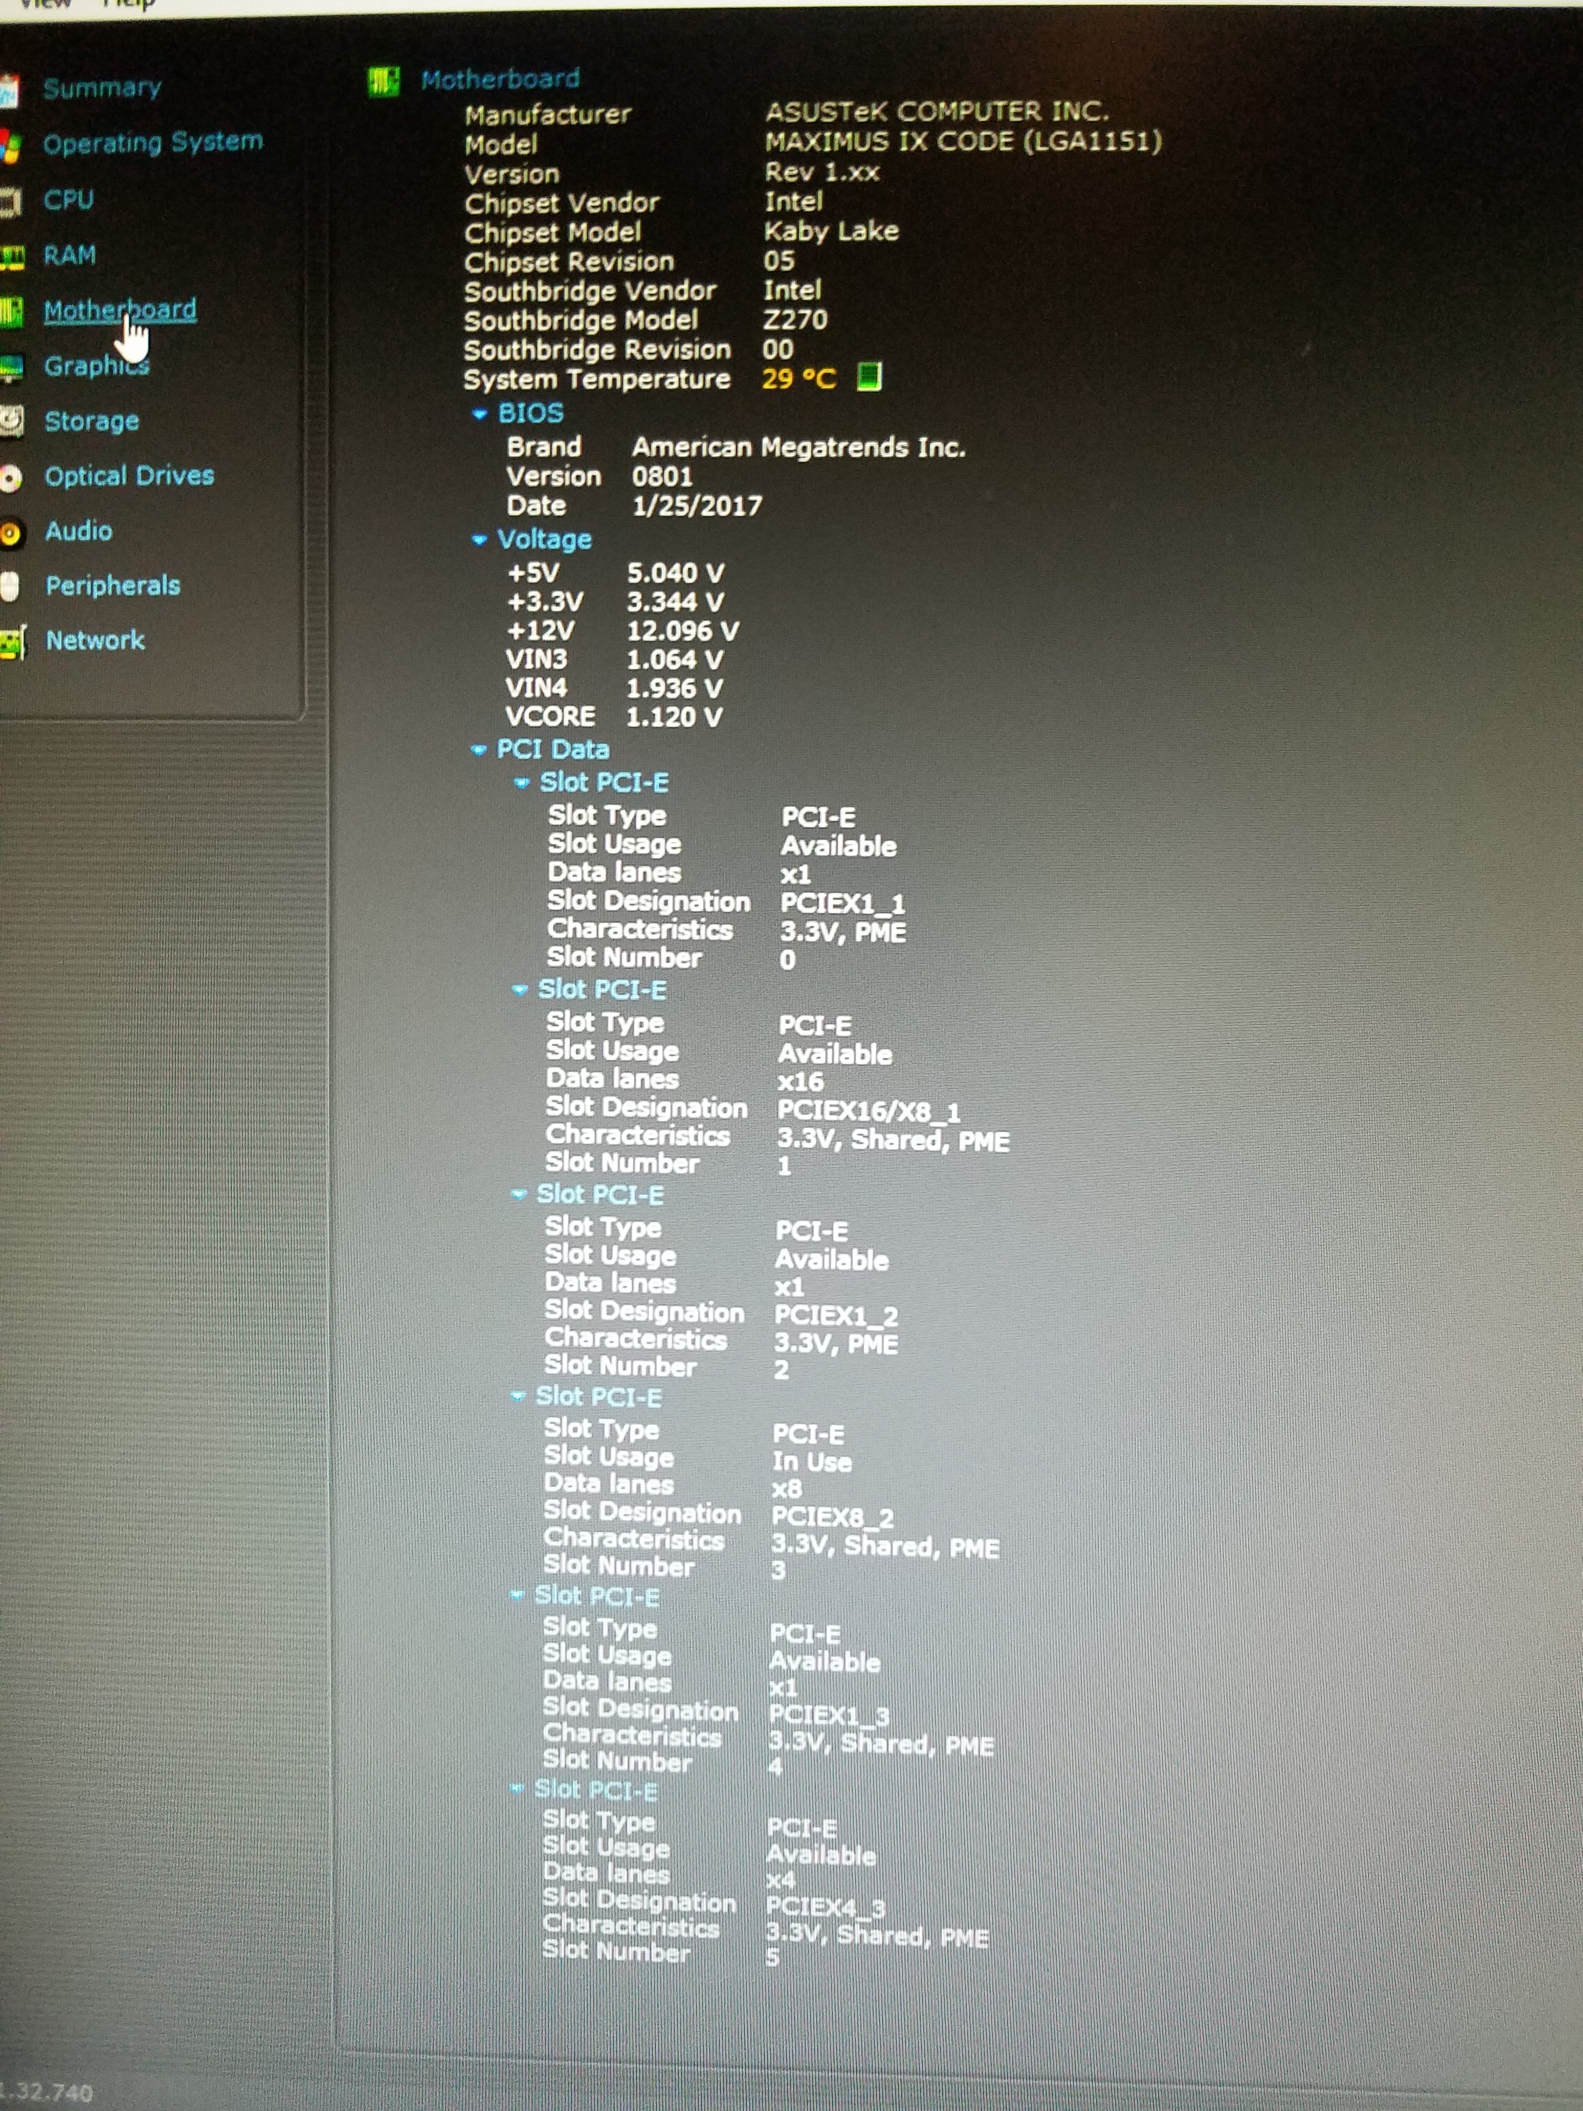The height and width of the screenshot is (2111, 1583).
Task: Collapse the Voltage section
Action: pos(479,540)
